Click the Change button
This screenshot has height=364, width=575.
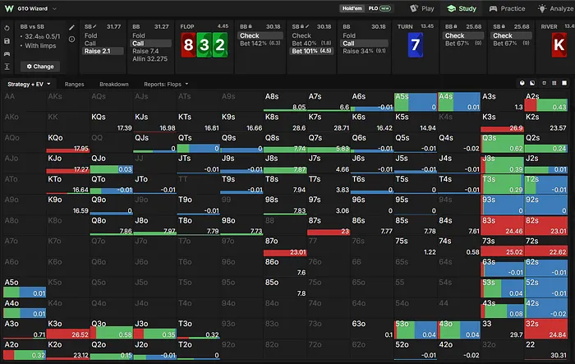(40, 67)
